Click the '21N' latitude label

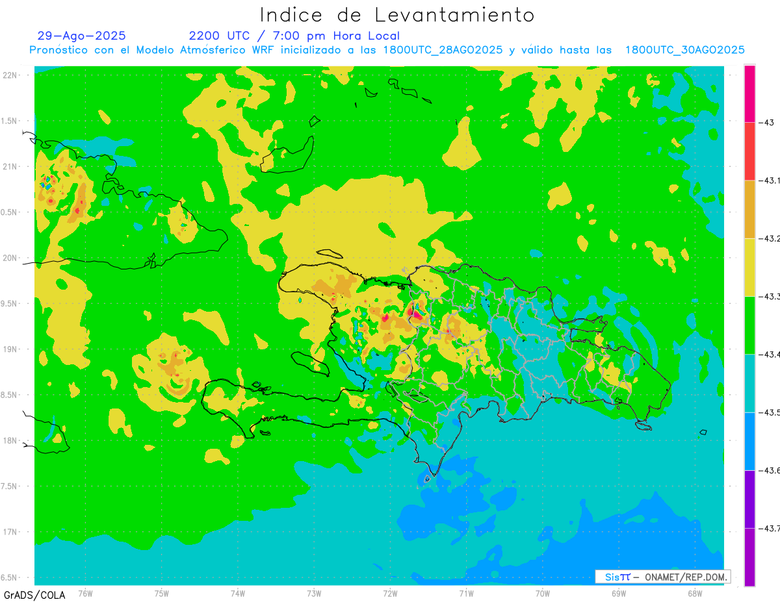[x=10, y=166]
